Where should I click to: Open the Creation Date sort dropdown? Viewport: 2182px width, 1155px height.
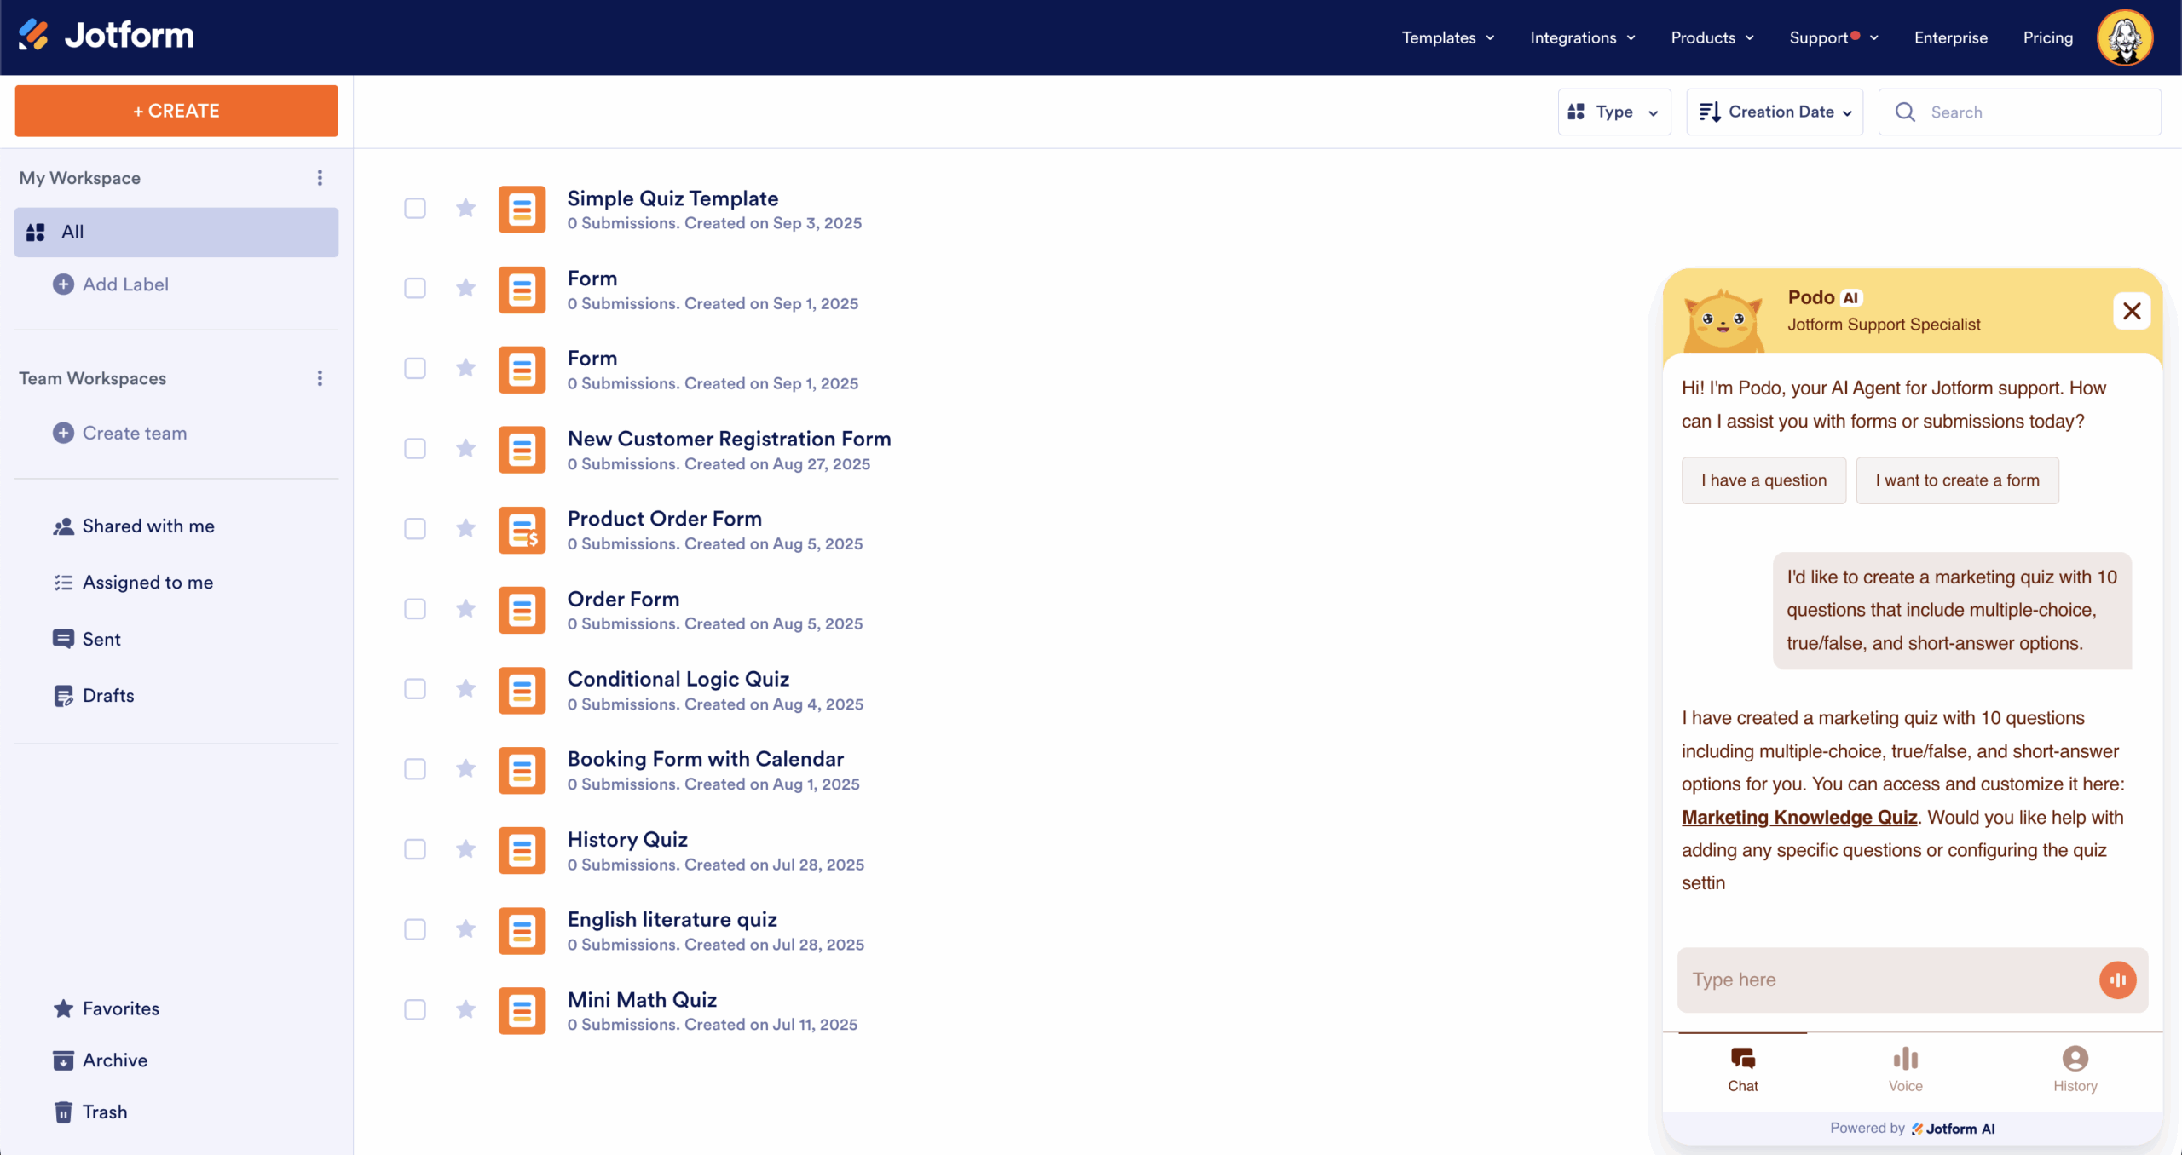1775,112
